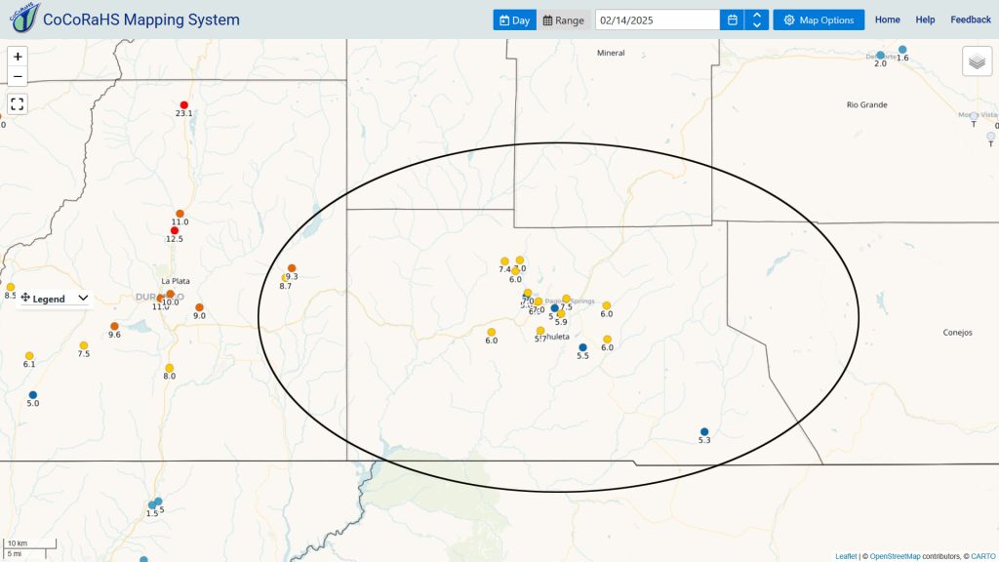Select the CoCoRaHS Mapping System title
The height and width of the screenshot is (562, 999).
(141, 20)
